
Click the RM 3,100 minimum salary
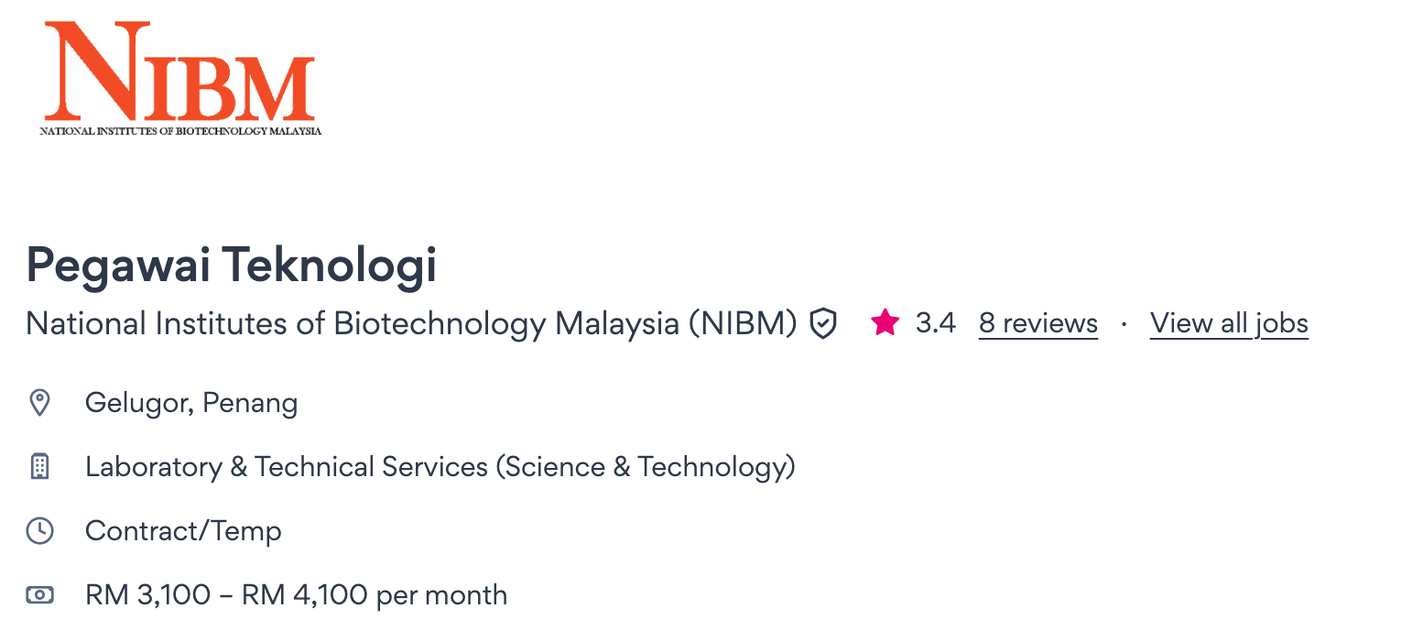point(147,595)
